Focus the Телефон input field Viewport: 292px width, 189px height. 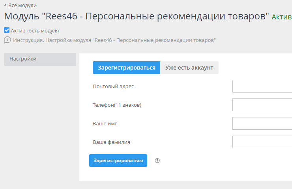(x=262, y=105)
